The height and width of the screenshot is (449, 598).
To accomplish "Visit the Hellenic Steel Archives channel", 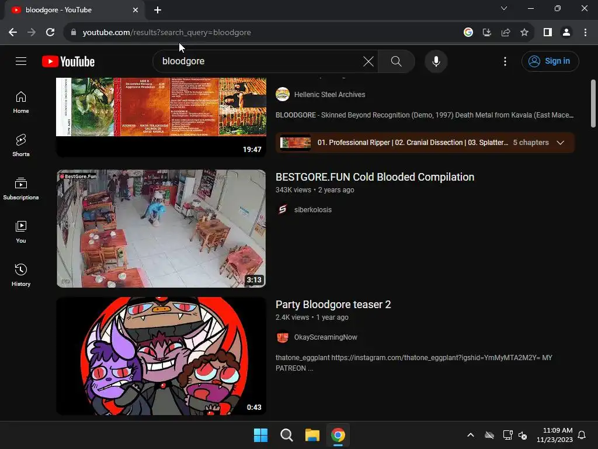I will [x=329, y=94].
